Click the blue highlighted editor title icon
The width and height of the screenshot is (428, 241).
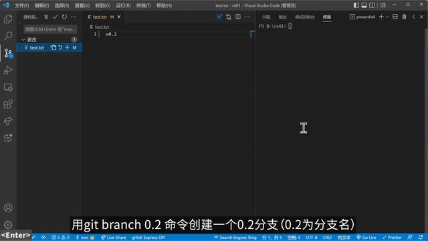pyautogui.click(x=219, y=17)
